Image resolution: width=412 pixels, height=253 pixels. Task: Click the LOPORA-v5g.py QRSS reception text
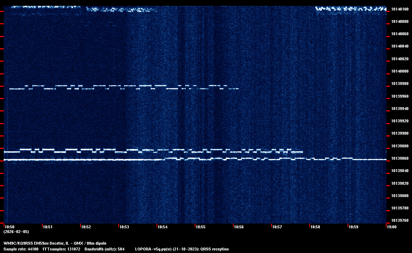(182, 249)
